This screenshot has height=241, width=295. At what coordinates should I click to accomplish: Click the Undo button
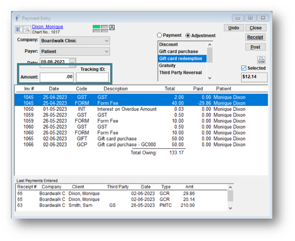tap(234, 28)
